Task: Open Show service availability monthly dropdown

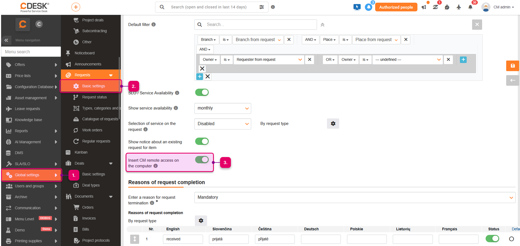Action: coord(223,108)
